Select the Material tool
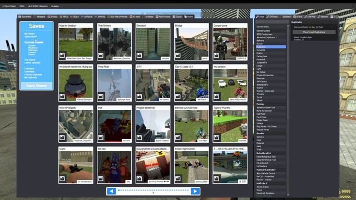This screenshot has height=200, width=356. [x=271, y=143]
